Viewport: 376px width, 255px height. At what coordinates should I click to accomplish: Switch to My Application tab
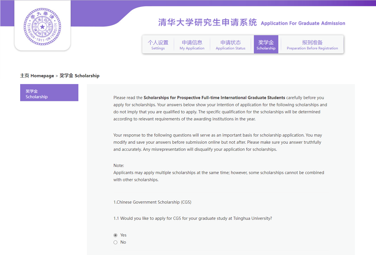[192, 45]
